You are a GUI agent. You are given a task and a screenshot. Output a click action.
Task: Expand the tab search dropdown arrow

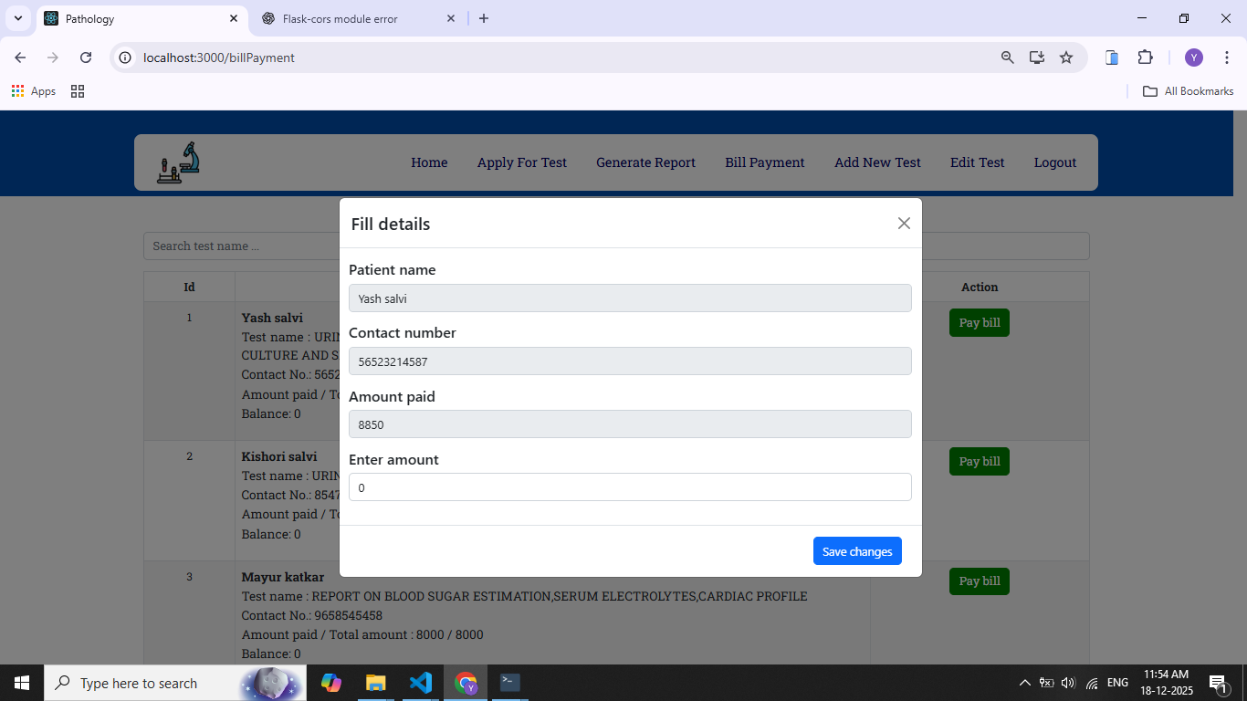(17, 18)
